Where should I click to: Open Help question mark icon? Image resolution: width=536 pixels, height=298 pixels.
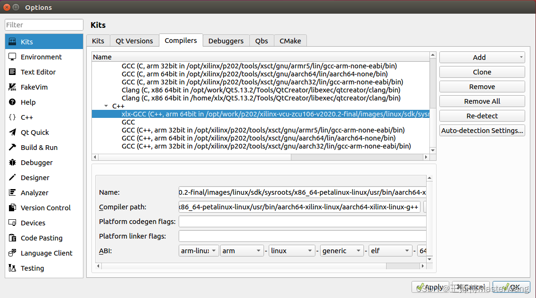[x=12, y=102]
